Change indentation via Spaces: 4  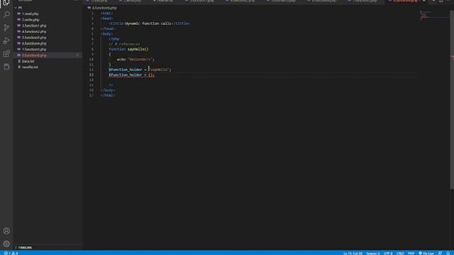coord(373,253)
